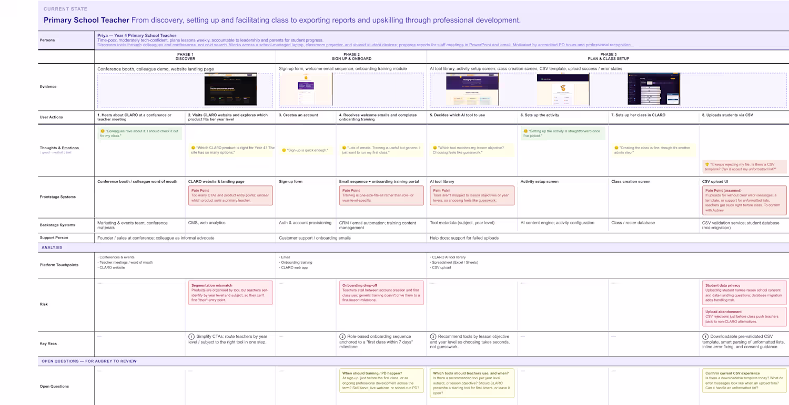Image resolution: width=789 pixels, height=405 pixels.
Task: Click the thumbs-down emoji on the CSV rejection note
Action: [707, 164]
